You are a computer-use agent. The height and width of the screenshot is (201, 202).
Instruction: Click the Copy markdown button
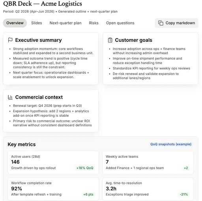pyautogui.click(x=176, y=23)
